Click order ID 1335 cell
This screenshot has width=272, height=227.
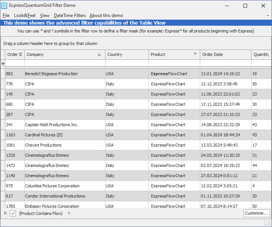click(x=15, y=155)
